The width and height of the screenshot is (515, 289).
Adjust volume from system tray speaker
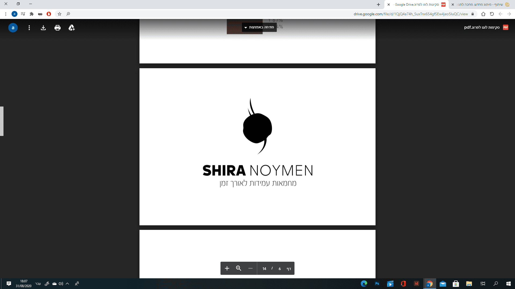coord(61,284)
